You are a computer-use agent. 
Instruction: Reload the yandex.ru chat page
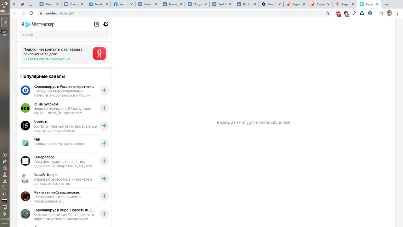pyautogui.click(x=31, y=13)
